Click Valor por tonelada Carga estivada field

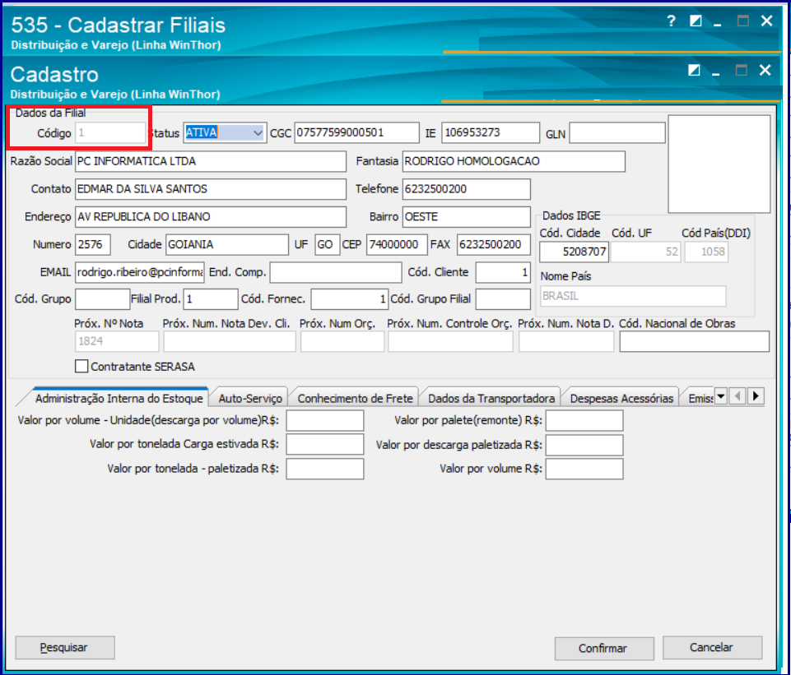coord(325,445)
